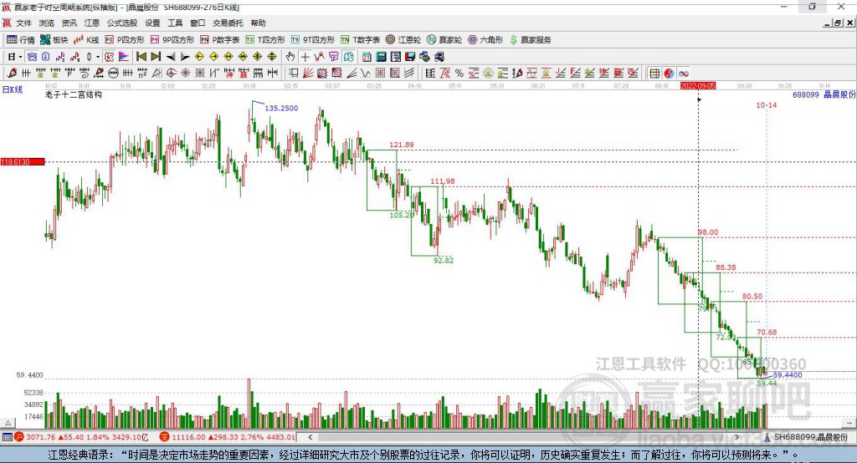The image size is (857, 463).
Task: Open the 行情 quotes view
Action: point(20,40)
